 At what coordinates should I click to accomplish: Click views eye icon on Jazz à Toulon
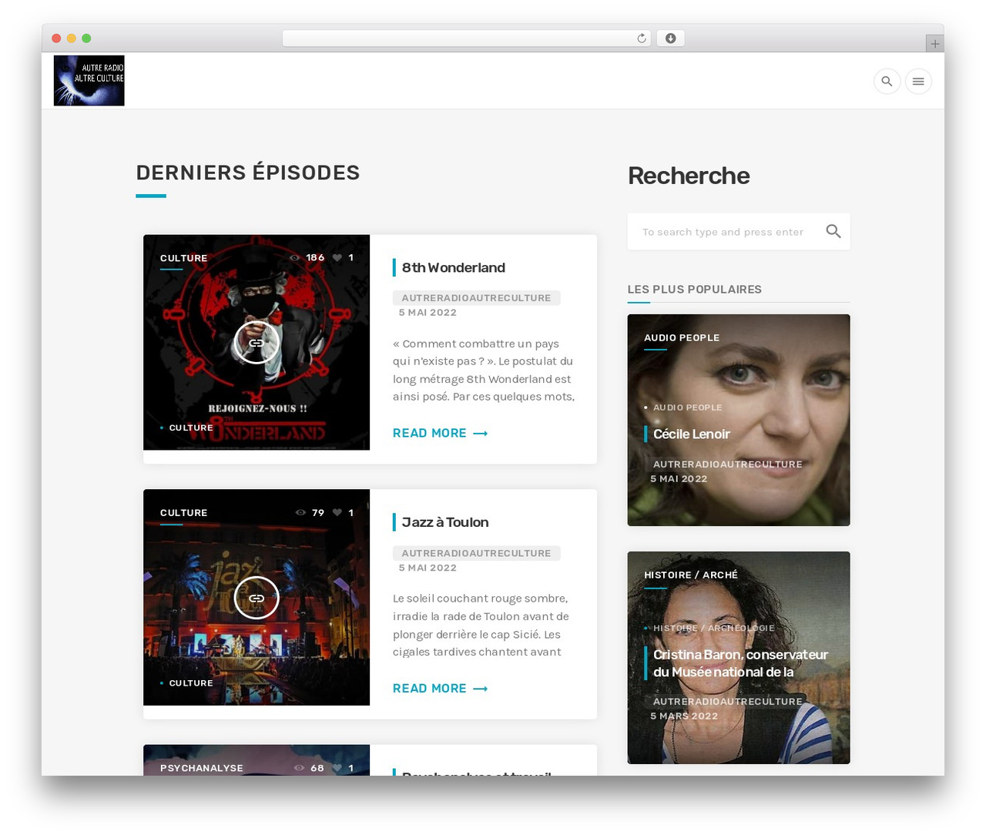(300, 512)
